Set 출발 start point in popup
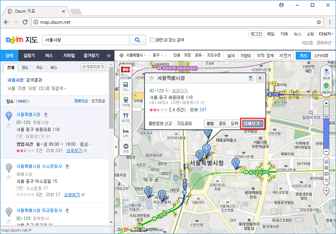Viewport: 336px width, 234px height. point(210,124)
